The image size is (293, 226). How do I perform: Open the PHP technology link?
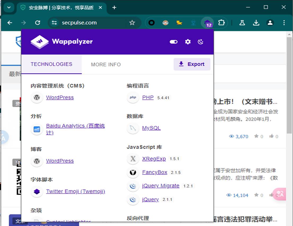pyautogui.click(x=148, y=97)
